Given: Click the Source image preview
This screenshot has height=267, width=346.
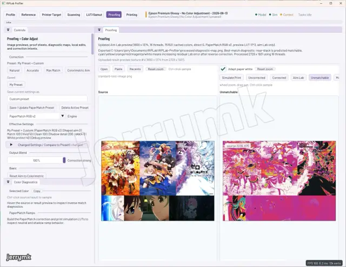Looking at the screenshot, I should pos(158,181).
